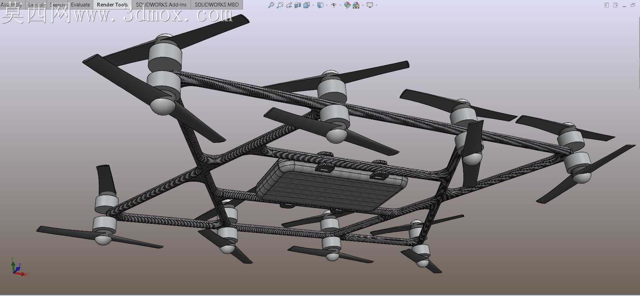
Task: Click the Display Style icon
Action: pyautogui.click(x=320, y=5)
